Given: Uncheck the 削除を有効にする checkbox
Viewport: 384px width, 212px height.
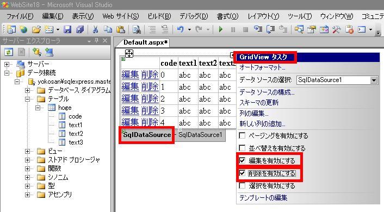Looking at the screenshot, I should point(242,173).
